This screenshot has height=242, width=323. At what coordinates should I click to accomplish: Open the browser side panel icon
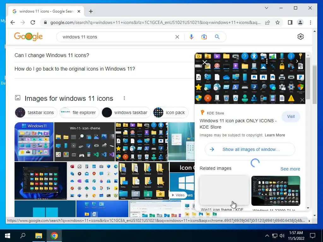(290, 22)
